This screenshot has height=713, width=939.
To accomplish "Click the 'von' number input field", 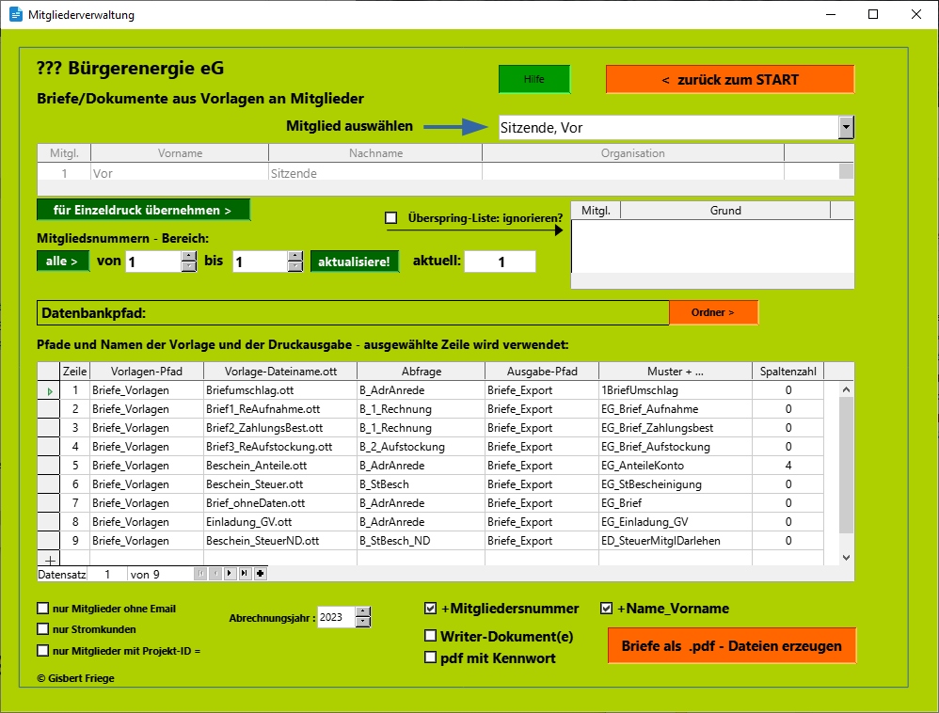I will pyautogui.click(x=153, y=261).
